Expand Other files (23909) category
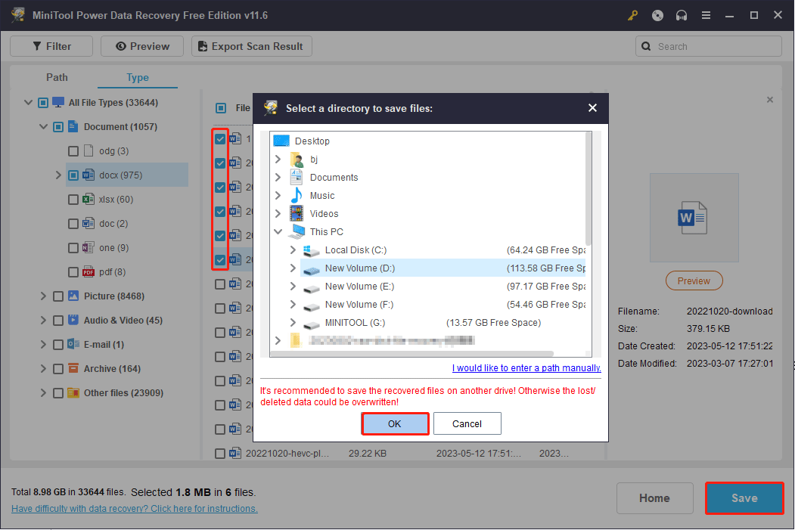Screen dimensions: 795x530 coord(44,392)
